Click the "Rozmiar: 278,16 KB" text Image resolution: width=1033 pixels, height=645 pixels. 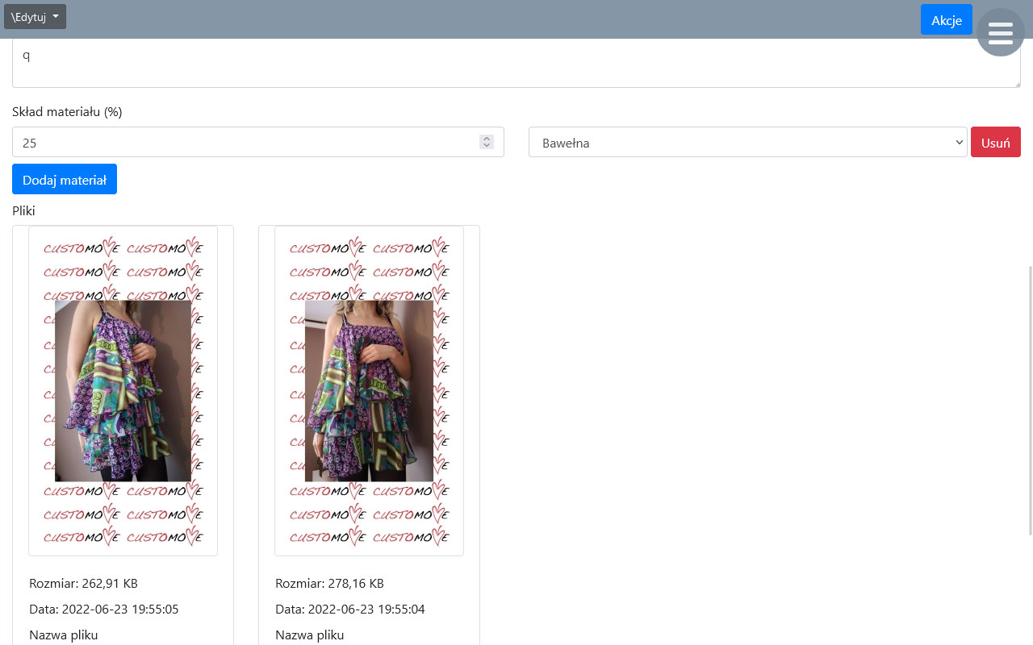(x=329, y=584)
